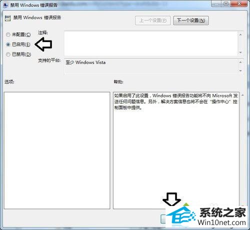
Task: Click the 上一个设置(P) button
Action: tap(153, 20)
